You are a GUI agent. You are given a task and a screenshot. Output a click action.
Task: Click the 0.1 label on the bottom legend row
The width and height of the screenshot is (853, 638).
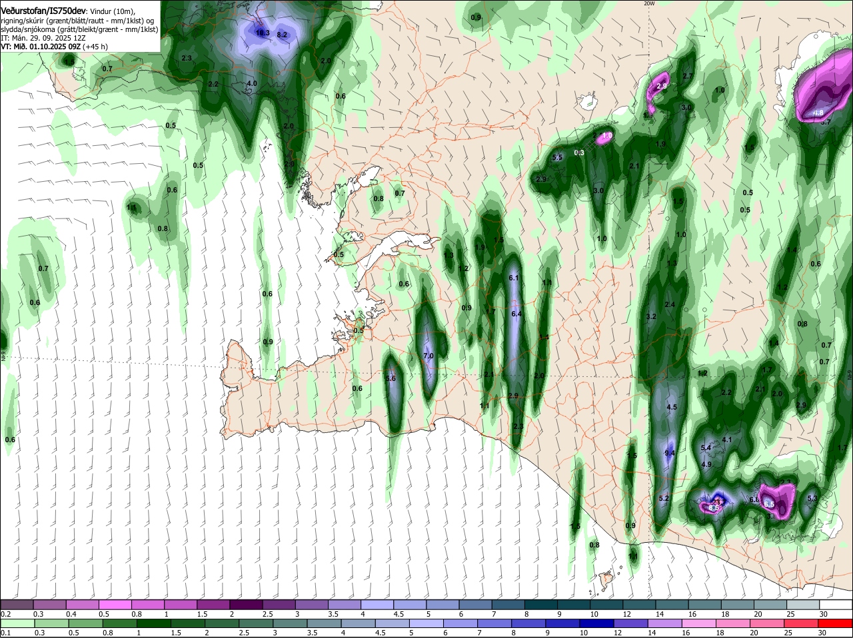tap(5, 633)
